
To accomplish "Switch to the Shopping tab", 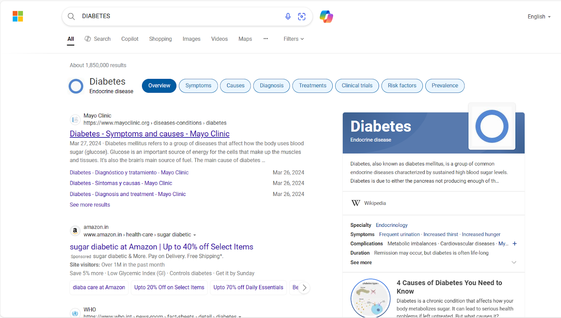I will click(x=161, y=39).
